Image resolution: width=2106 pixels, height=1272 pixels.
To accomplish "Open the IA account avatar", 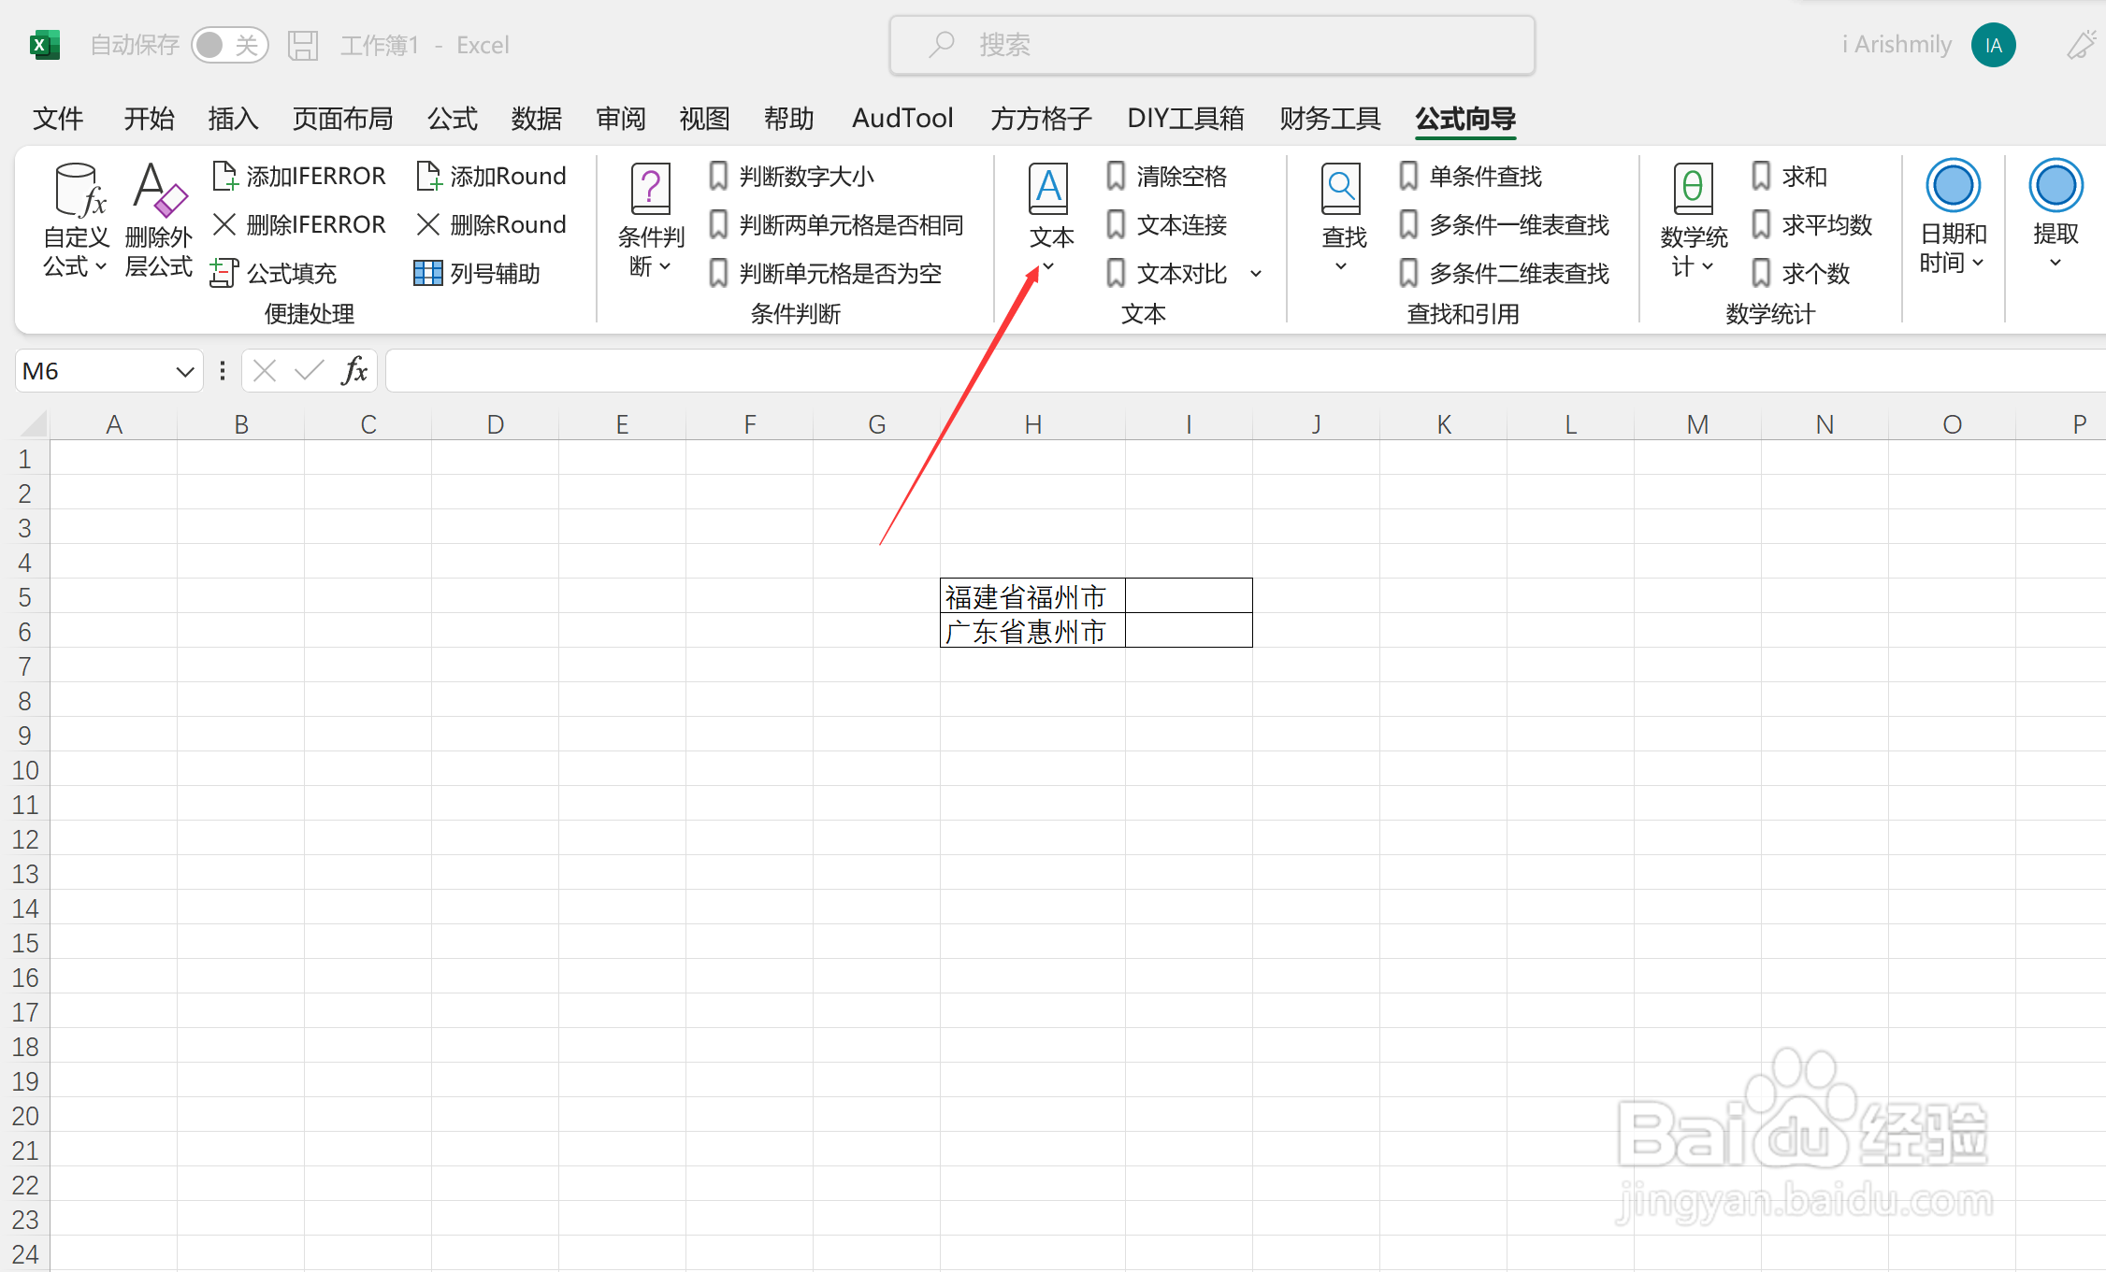I will pyautogui.click(x=1993, y=45).
